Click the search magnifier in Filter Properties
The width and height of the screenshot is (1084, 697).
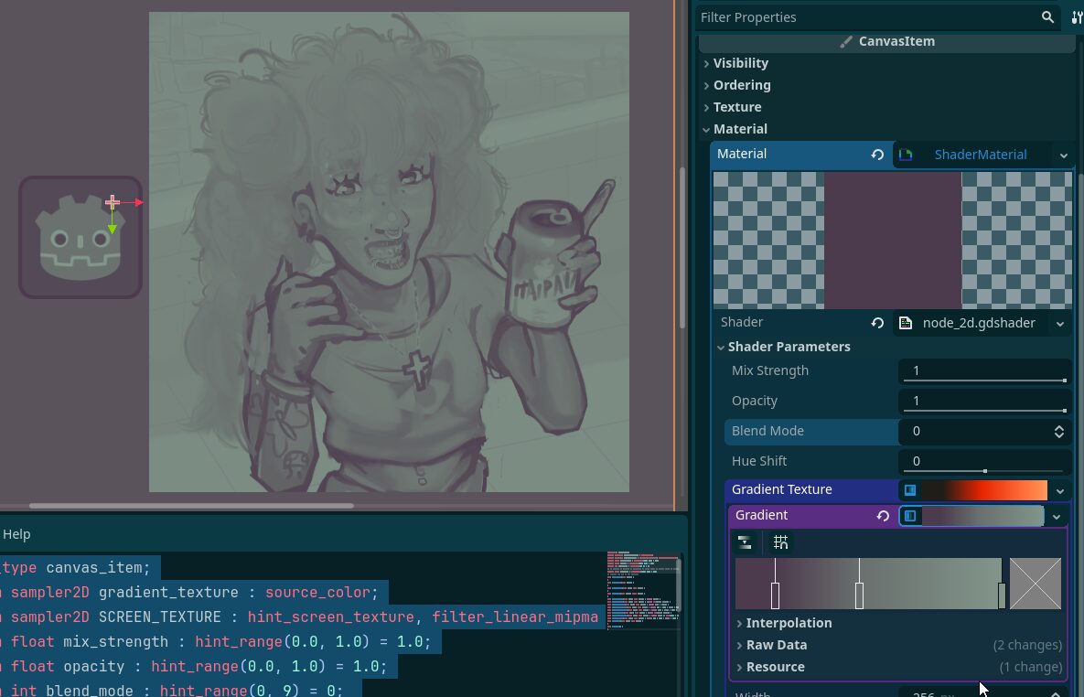1047,17
